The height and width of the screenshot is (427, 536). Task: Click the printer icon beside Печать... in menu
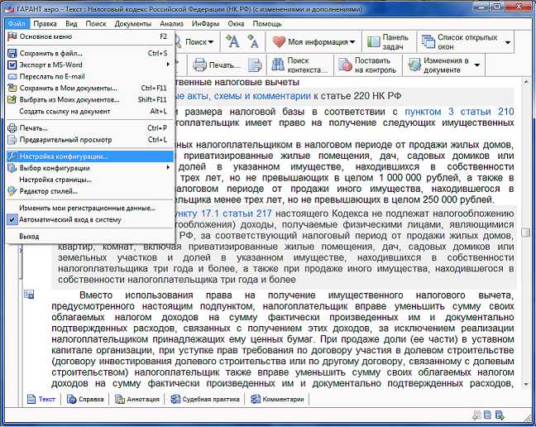(x=12, y=128)
